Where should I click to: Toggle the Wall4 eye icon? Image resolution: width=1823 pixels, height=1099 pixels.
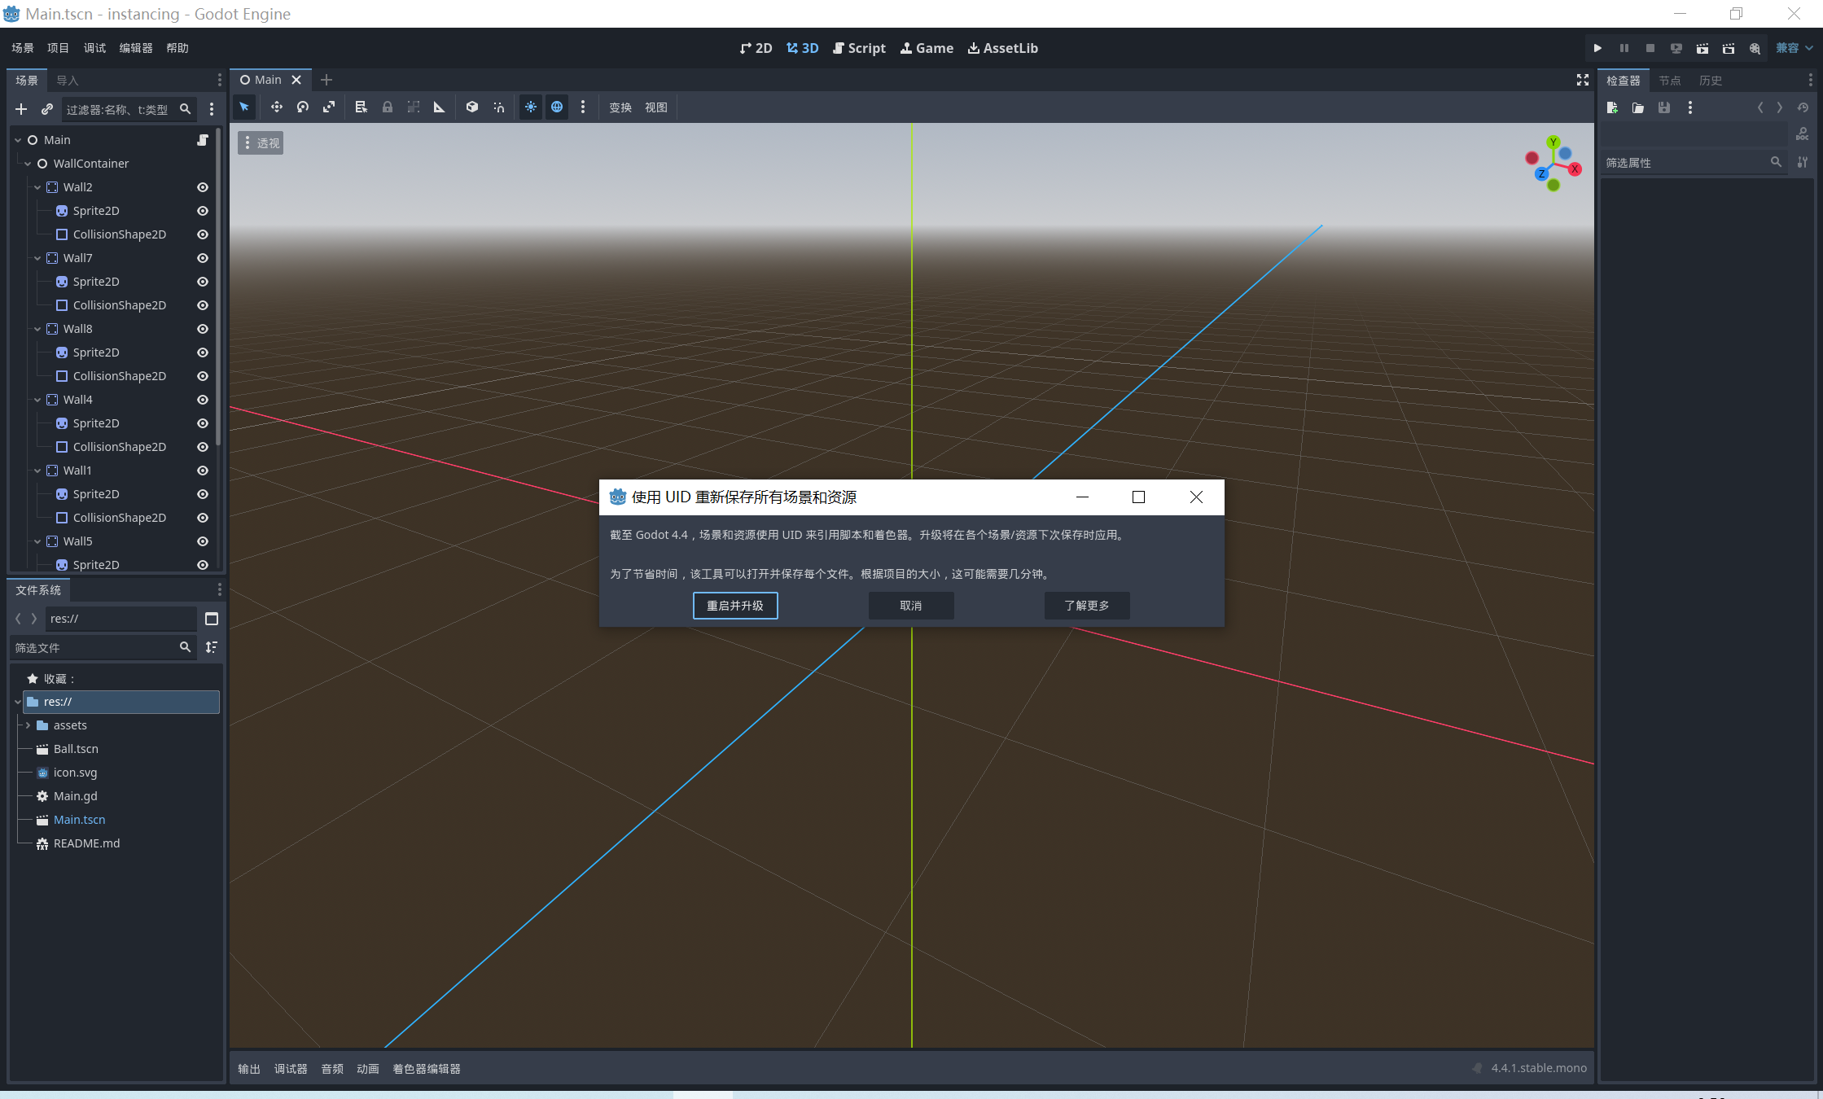(x=203, y=400)
